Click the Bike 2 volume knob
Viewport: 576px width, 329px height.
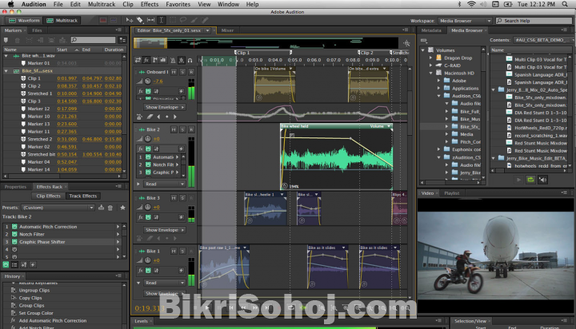click(148, 139)
